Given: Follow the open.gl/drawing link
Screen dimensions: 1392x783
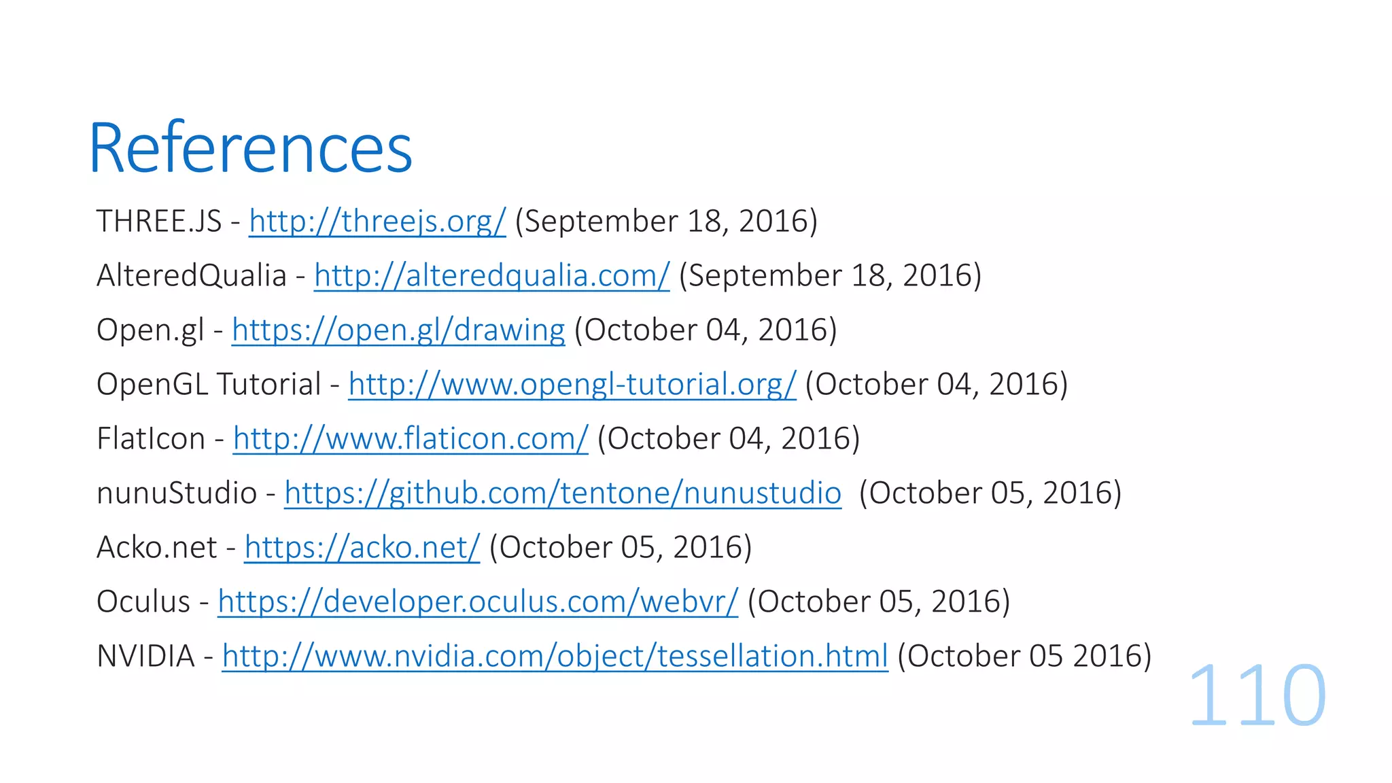Looking at the screenshot, I should [398, 330].
